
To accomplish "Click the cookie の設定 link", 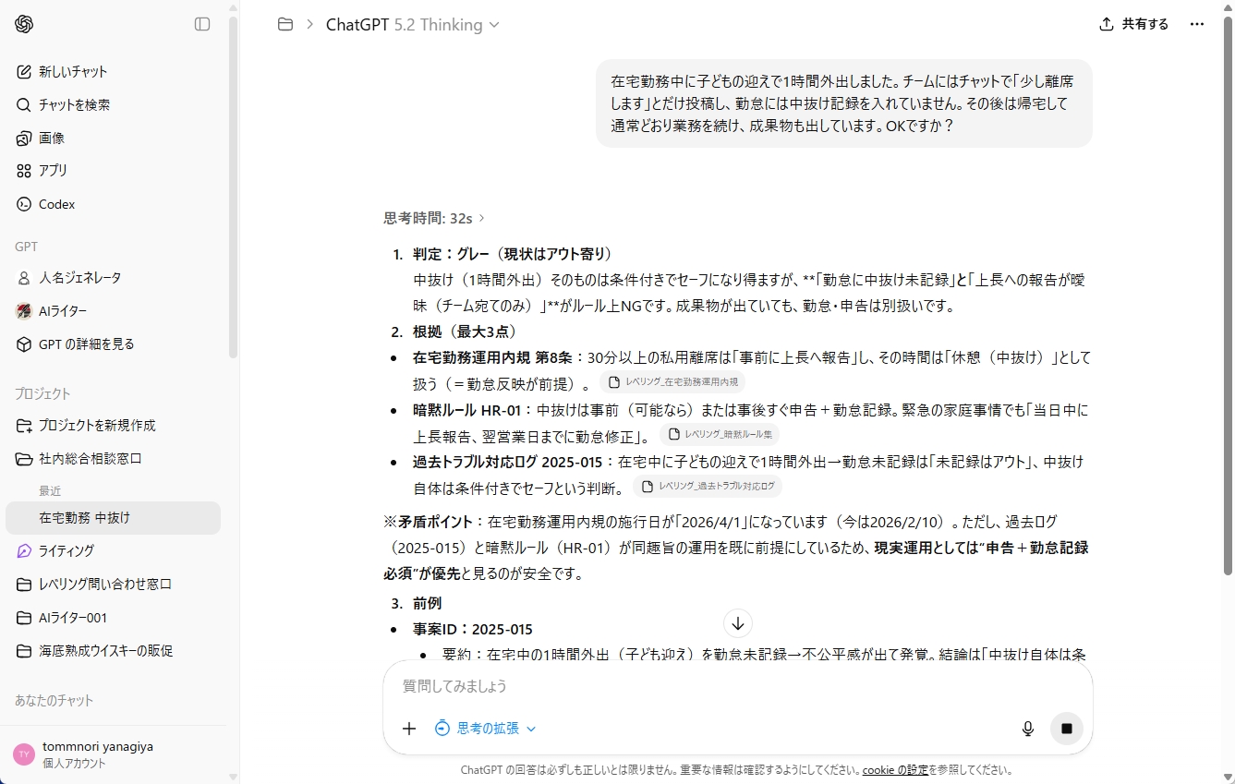I will [895, 770].
